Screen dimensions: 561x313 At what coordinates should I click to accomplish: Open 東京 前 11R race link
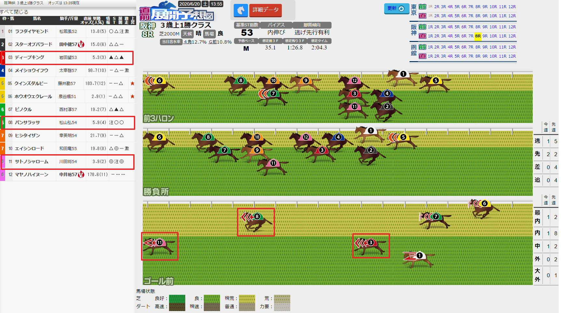click(x=502, y=7)
